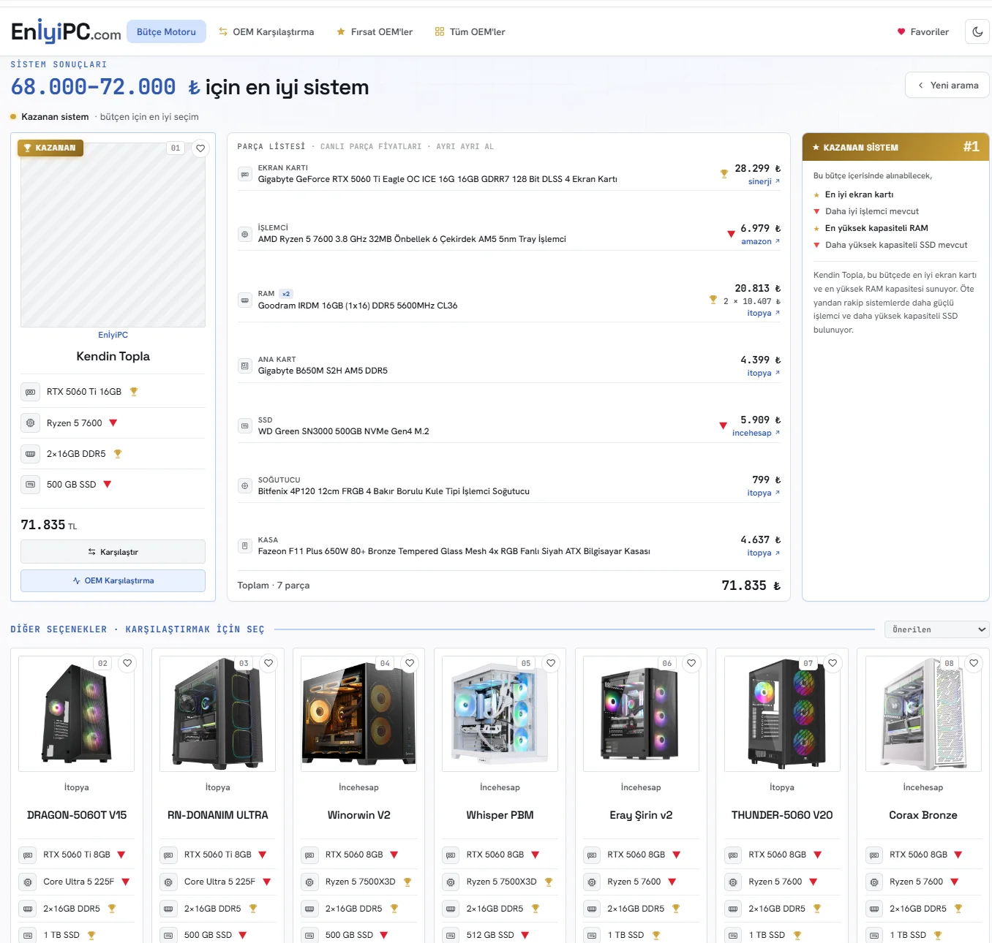This screenshot has width=992, height=943.
Task: Open the Bütçe Motoru tab
Action: tap(166, 31)
